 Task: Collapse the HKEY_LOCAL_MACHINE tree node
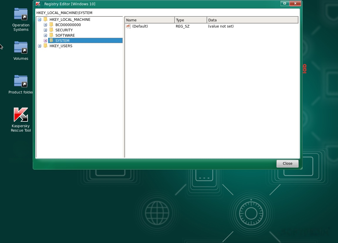click(x=39, y=19)
